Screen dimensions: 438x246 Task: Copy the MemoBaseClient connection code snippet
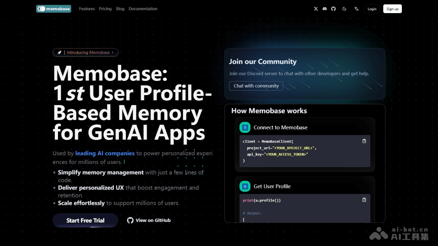(364, 141)
